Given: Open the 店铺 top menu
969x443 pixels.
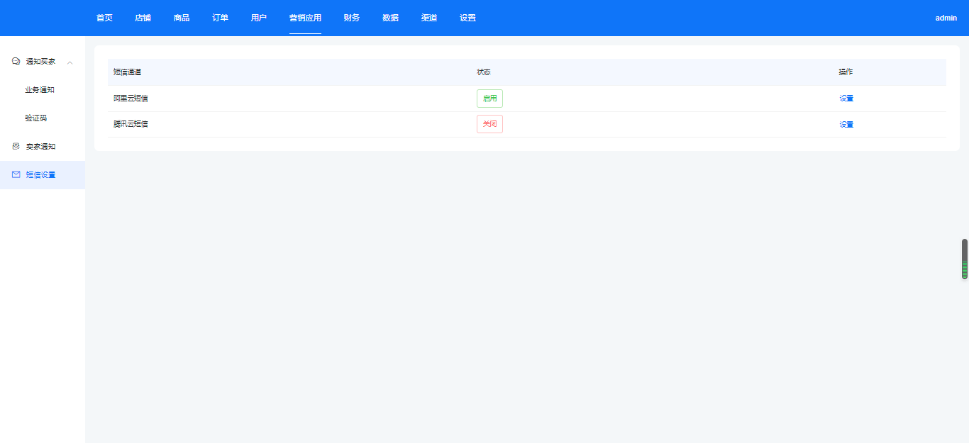Looking at the screenshot, I should click(143, 18).
